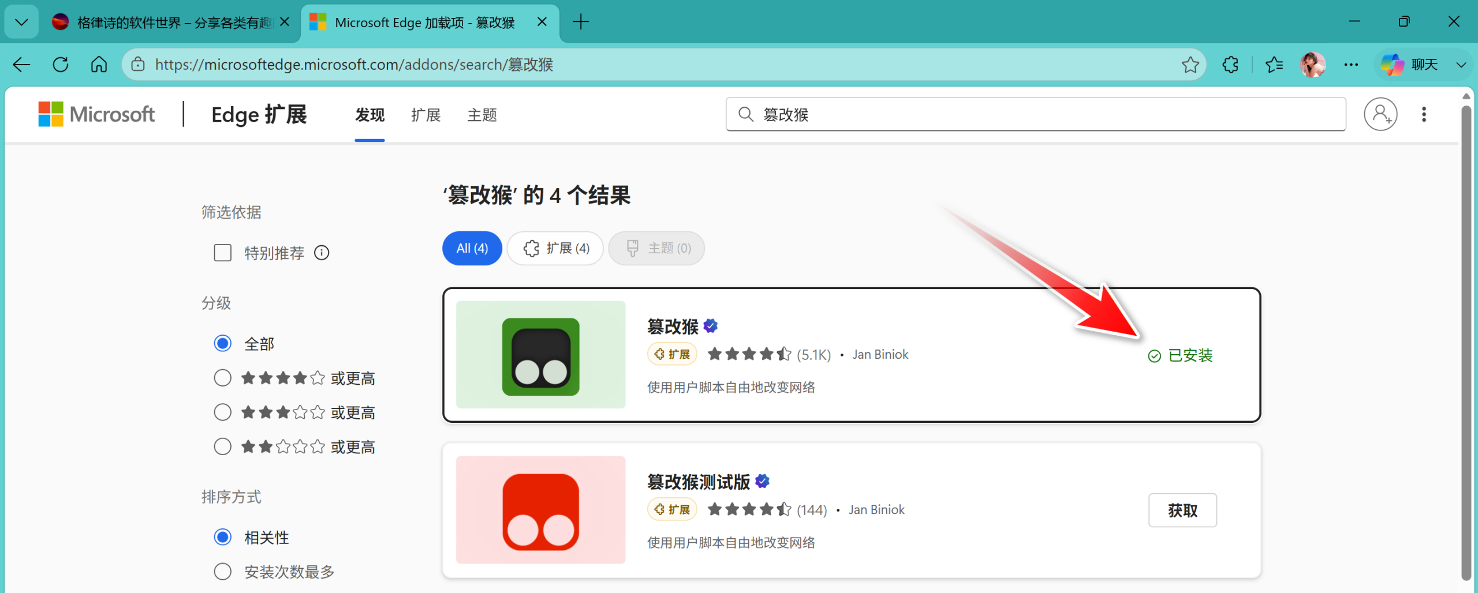Screen dimensions: 1478x593
Task: Expand the tab search dropdown arrow
Action: [21, 22]
